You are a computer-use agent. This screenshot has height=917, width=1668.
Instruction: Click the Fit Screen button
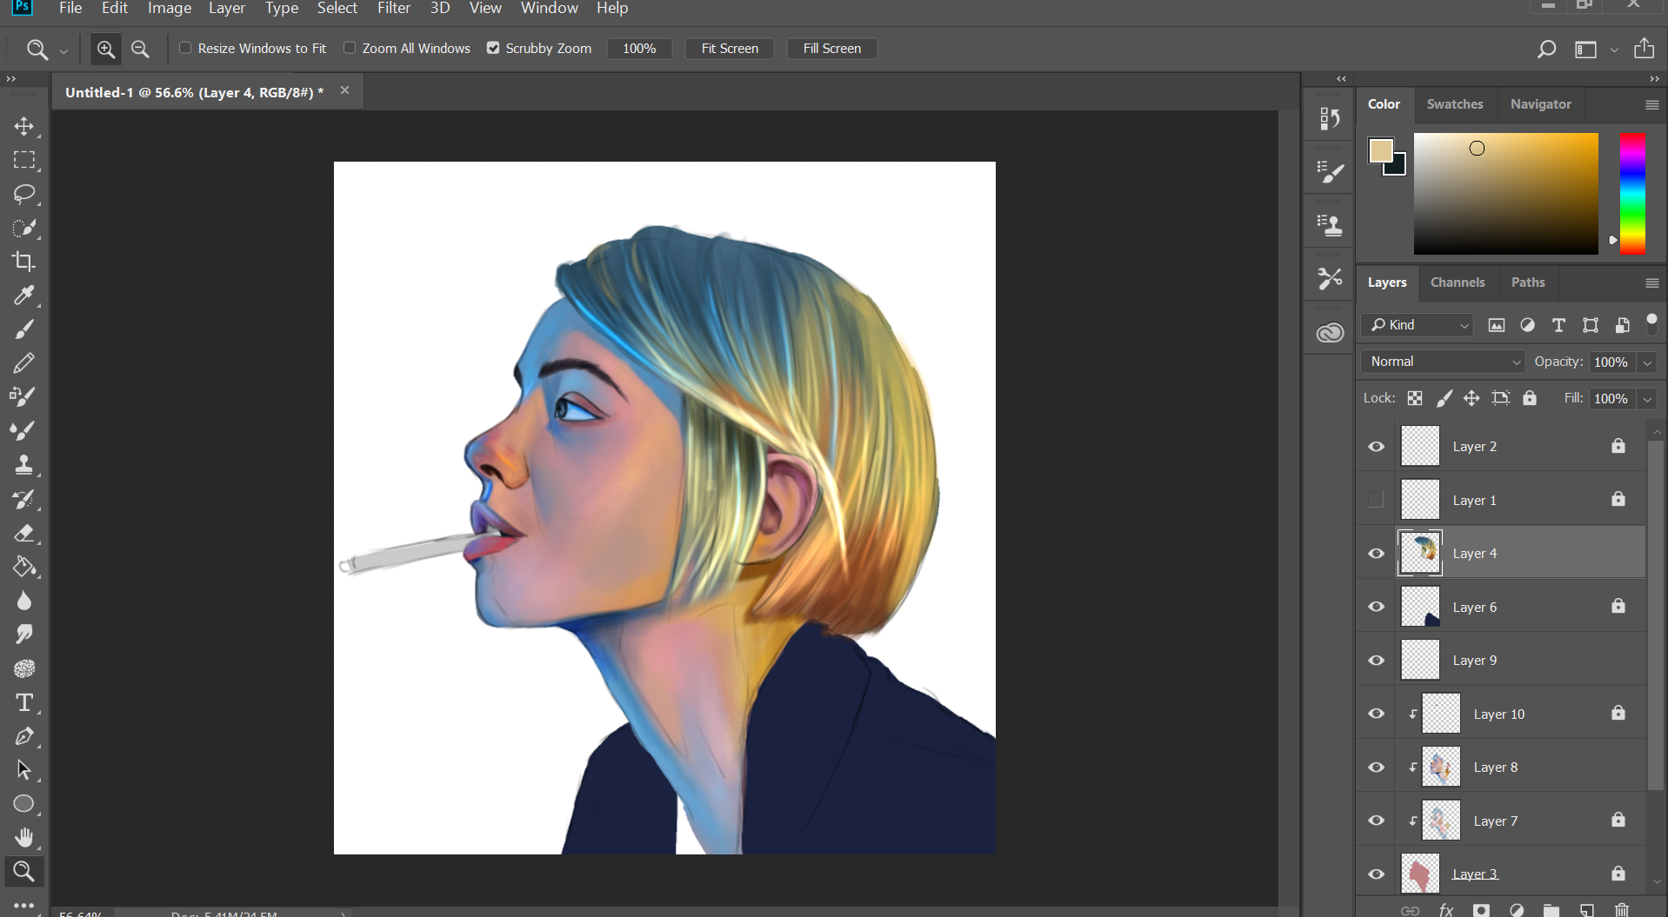[730, 49]
